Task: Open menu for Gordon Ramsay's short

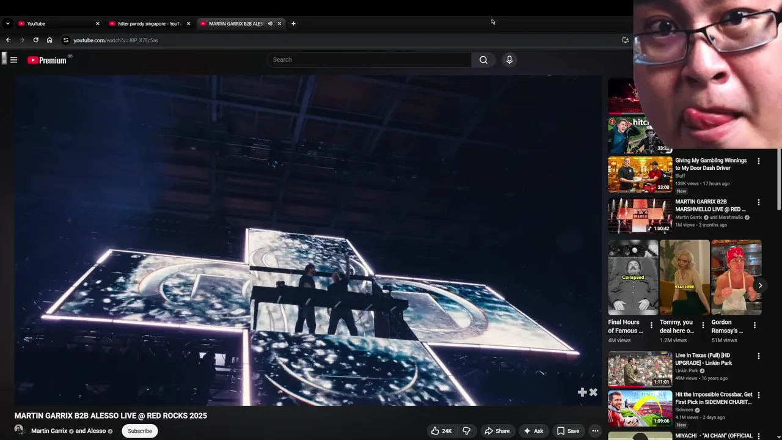Action: [x=755, y=326]
